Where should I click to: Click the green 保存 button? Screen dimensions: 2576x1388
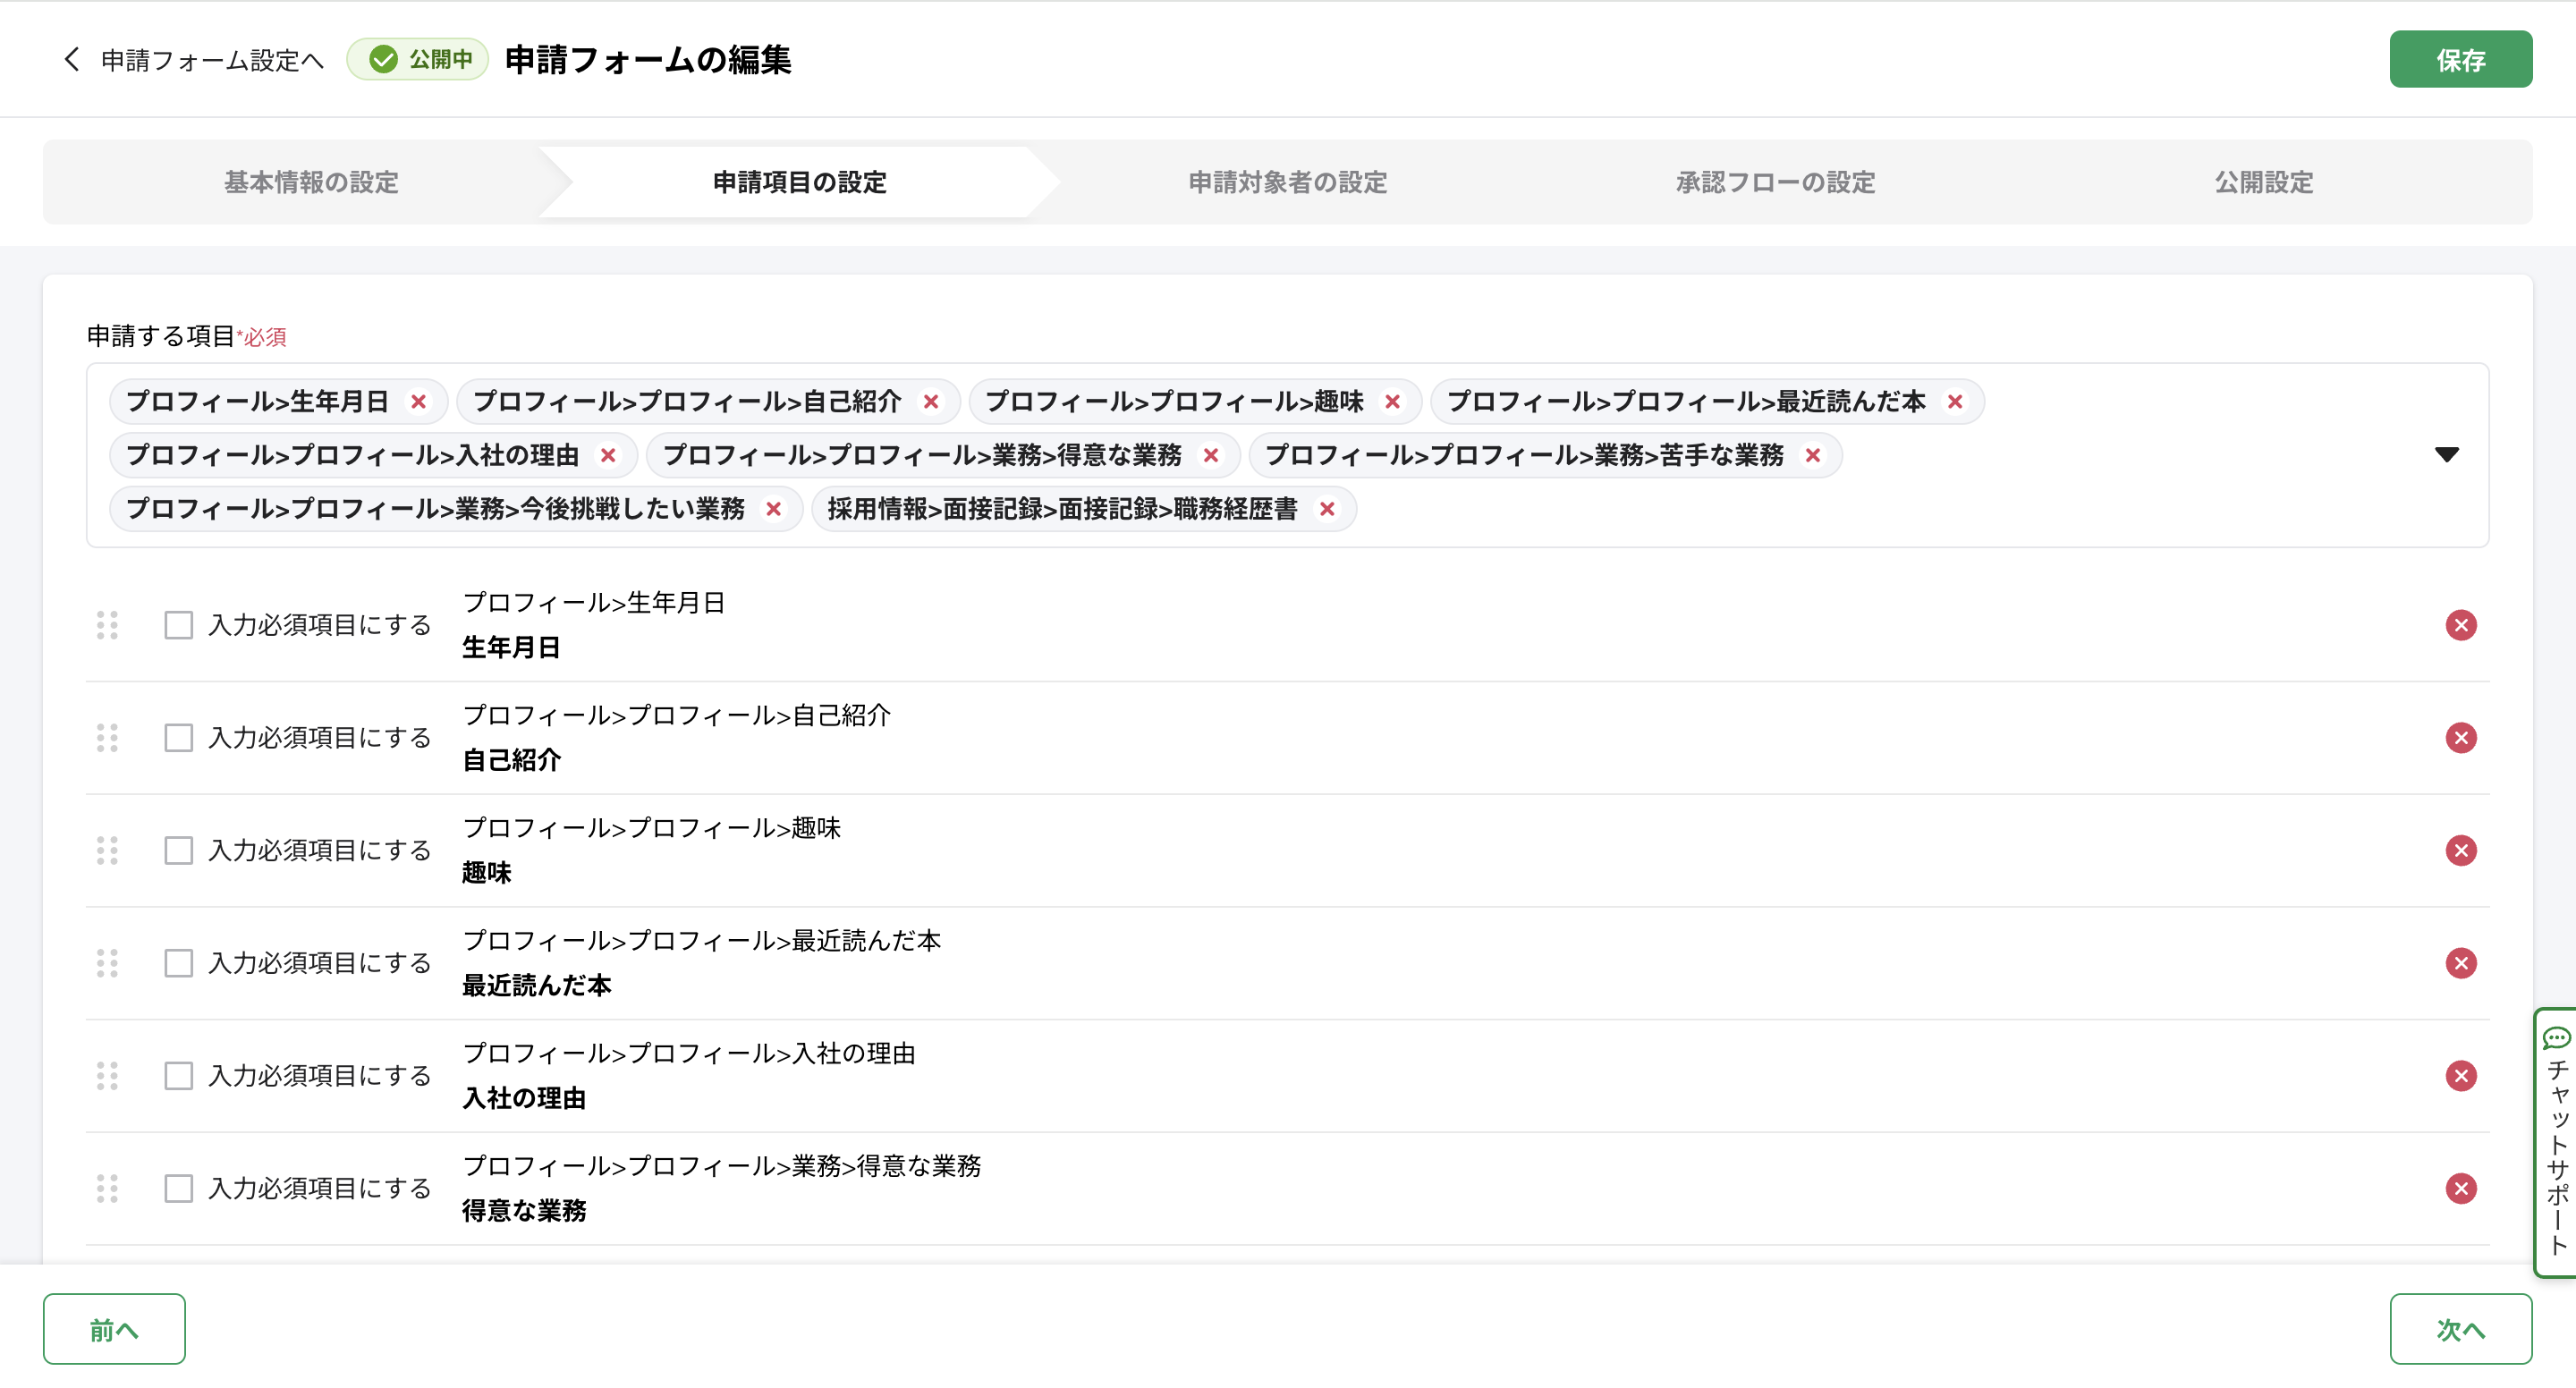click(2460, 60)
